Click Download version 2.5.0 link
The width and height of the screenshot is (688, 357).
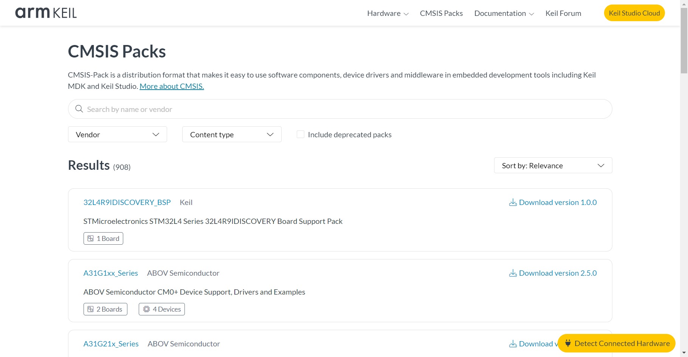point(553,273)
